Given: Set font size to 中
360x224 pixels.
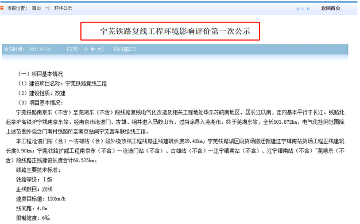Looking at the screenshot, I should point(93,49).
